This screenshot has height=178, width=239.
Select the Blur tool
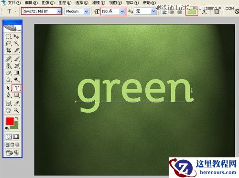pos(8,80)
